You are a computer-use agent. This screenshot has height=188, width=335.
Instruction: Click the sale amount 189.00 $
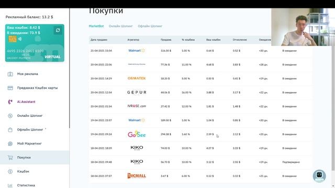pos(166,120)
